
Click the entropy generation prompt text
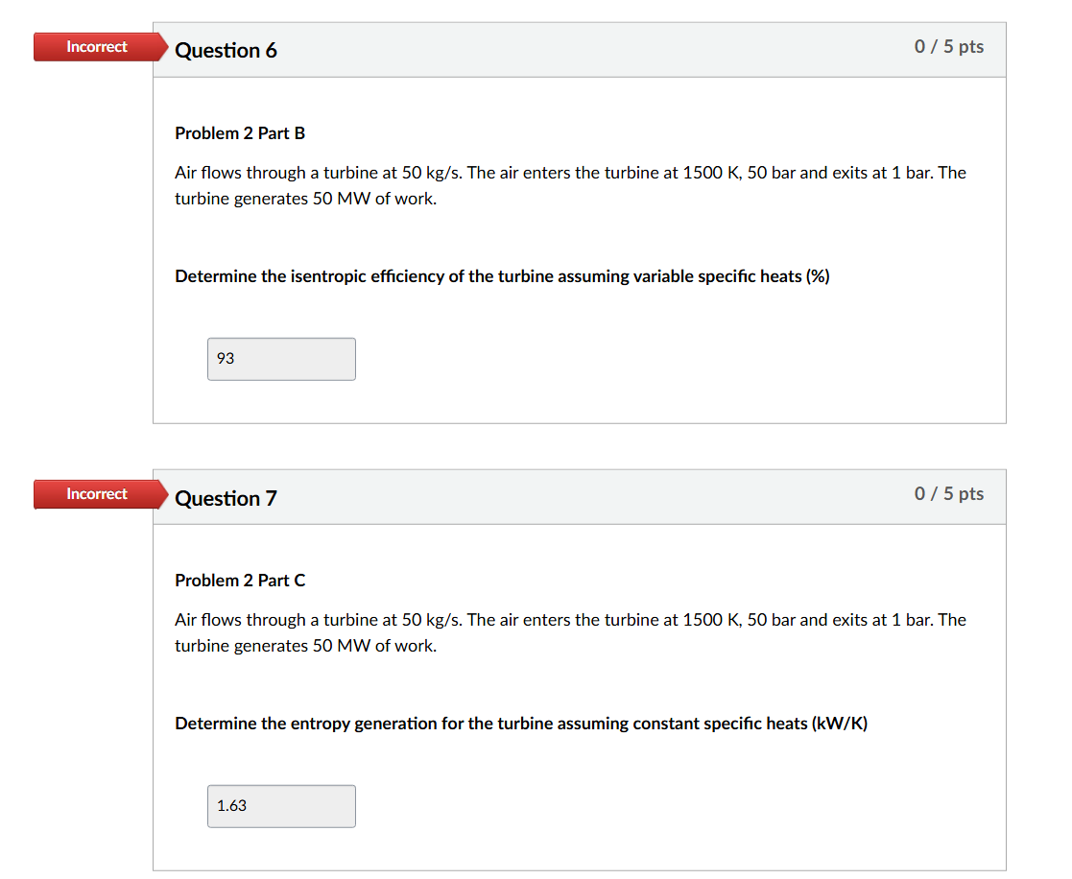tap(521, 724)
